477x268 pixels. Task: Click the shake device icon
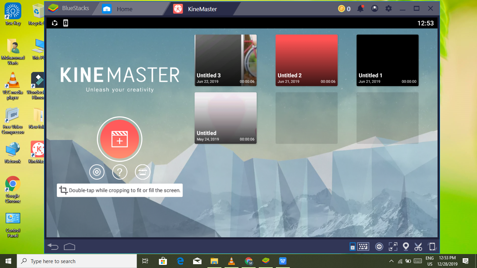tap(432, 247)
